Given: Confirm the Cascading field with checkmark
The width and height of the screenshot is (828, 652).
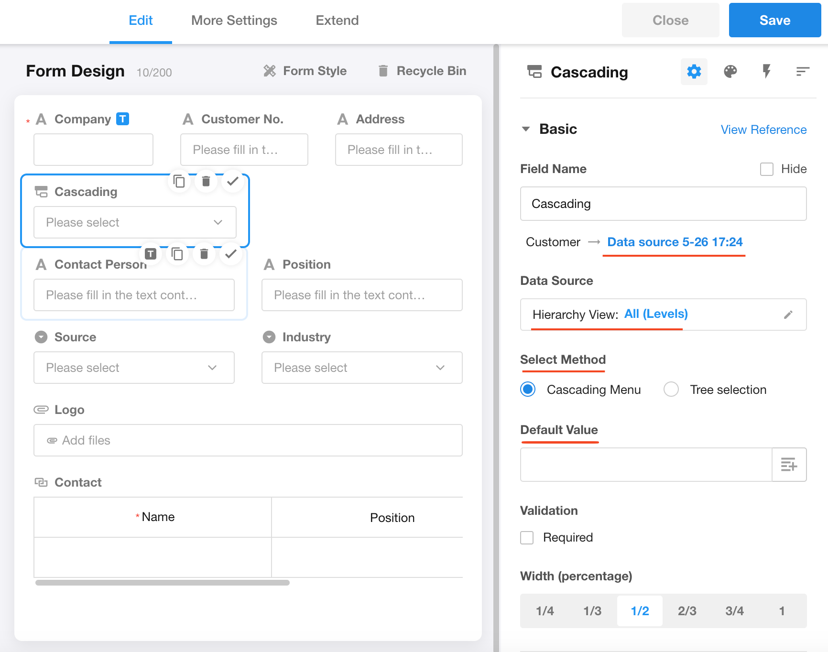Looking at the screenshot, I should coord(233,182).
